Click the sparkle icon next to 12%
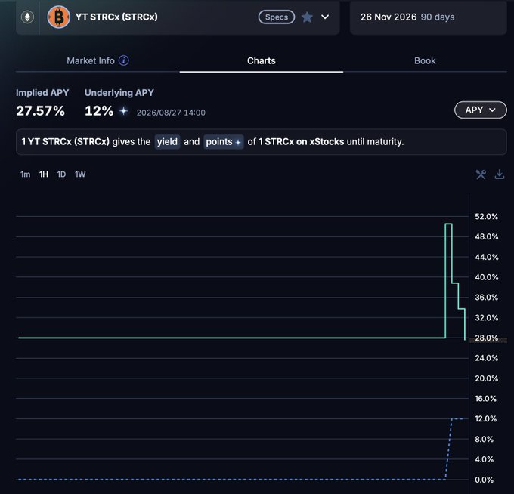514x494 pixels. click(123, 111)
